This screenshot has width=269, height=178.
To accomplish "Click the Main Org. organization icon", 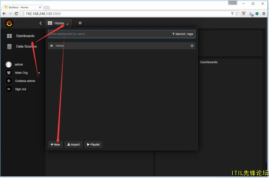I will click(x=9, y=72).
